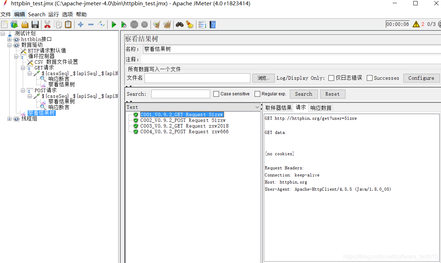
Task: Switch to the '取样器结果' tab
Action: tap(278, 108)
